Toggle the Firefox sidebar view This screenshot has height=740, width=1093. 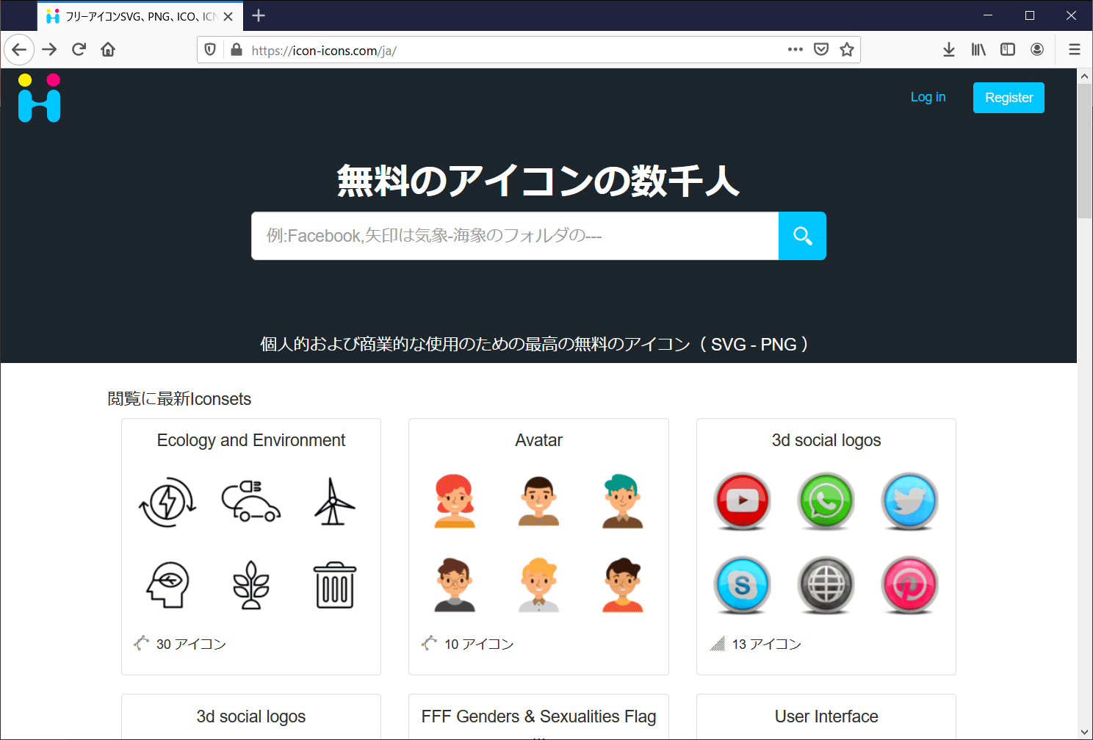[1008, 49]
